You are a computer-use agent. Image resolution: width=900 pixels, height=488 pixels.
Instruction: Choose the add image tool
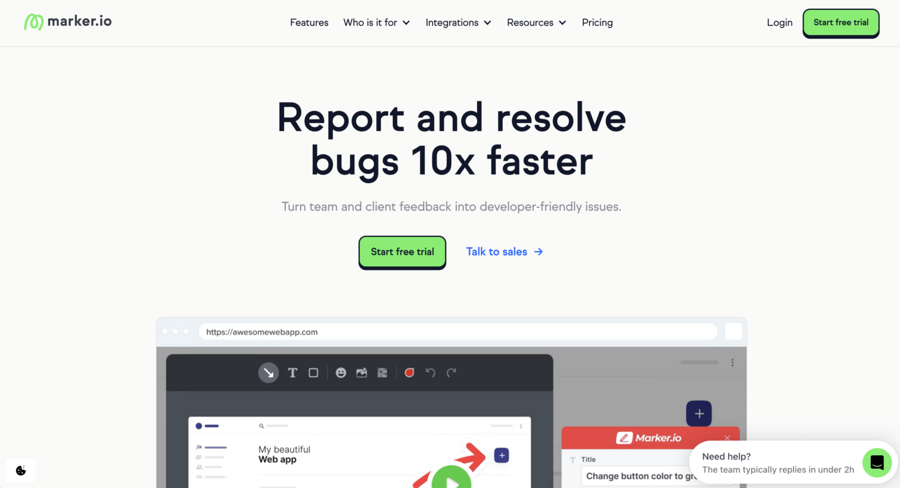coord(362,373)
